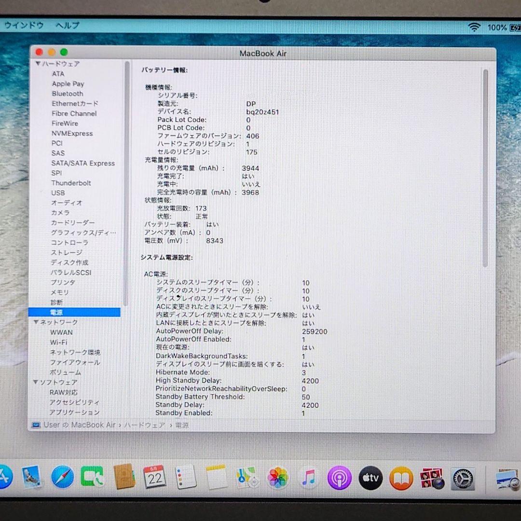Select USB in sidebar
The image size is (521, 521).
pyautogui.click(x=58, y=192)
